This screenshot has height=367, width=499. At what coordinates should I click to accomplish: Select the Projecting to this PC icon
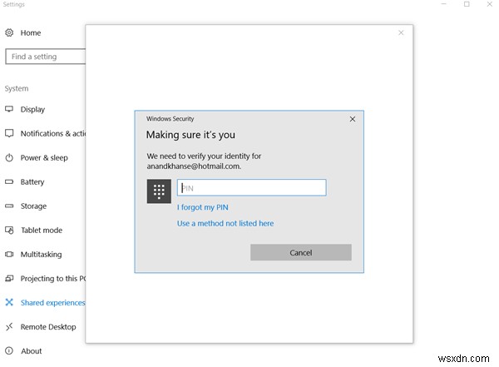coord(9,279)
